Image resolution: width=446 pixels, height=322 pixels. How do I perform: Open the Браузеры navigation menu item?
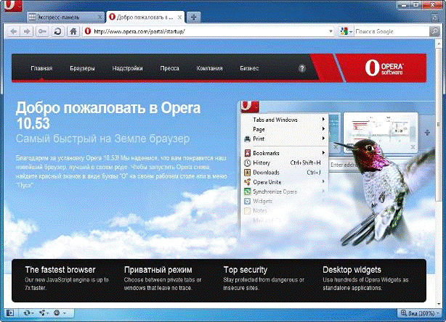(x=82, y=68)
